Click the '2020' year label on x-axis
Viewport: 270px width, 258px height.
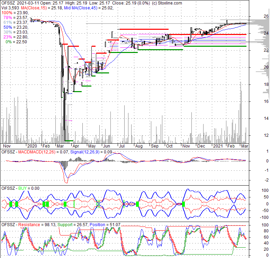[32, 146]
